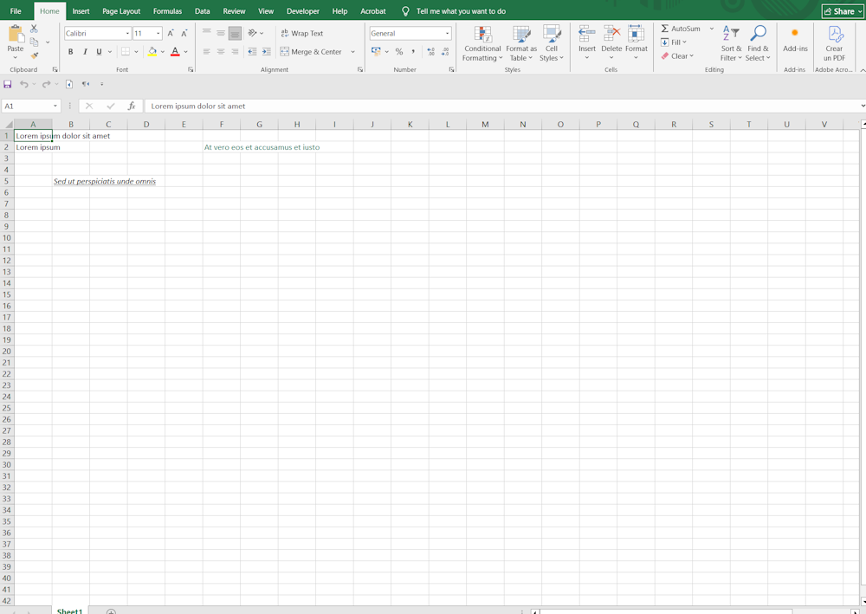Save the workbook from Quick Access Toolbar
This screenshot has height=614, width=866.
point(8,84)
